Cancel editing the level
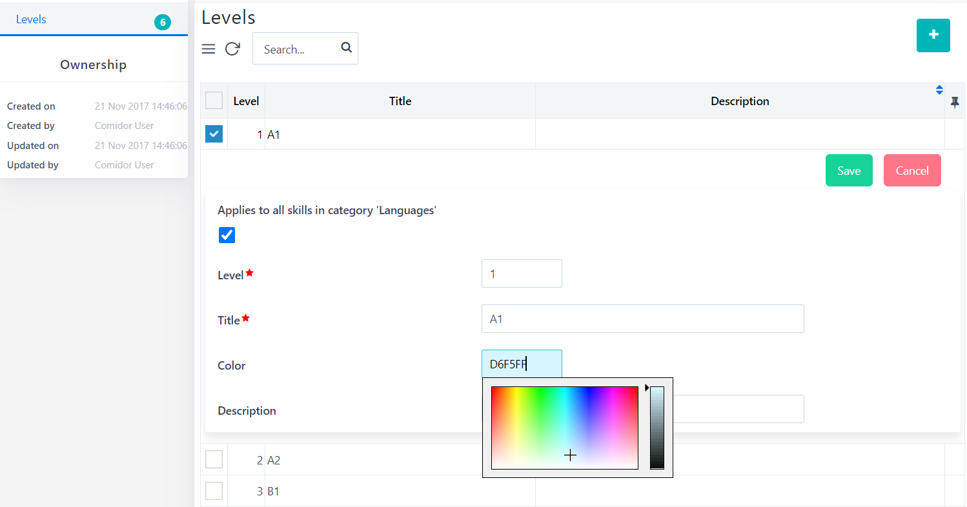The height and width of the screenshot is (507, 967). coord(911,170)
